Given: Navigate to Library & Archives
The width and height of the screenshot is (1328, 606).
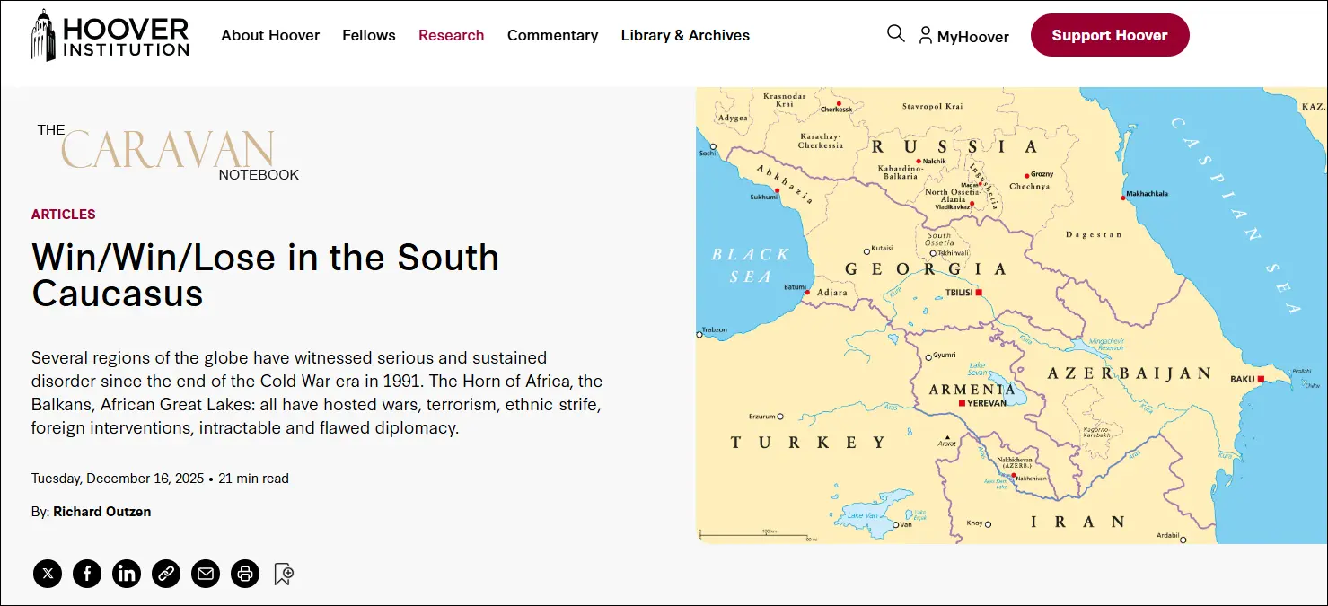Looking at the screenshot, I should (x=685, y=36).
